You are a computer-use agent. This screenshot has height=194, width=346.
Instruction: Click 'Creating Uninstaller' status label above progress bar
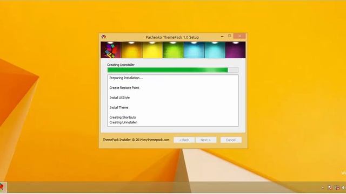121,65
